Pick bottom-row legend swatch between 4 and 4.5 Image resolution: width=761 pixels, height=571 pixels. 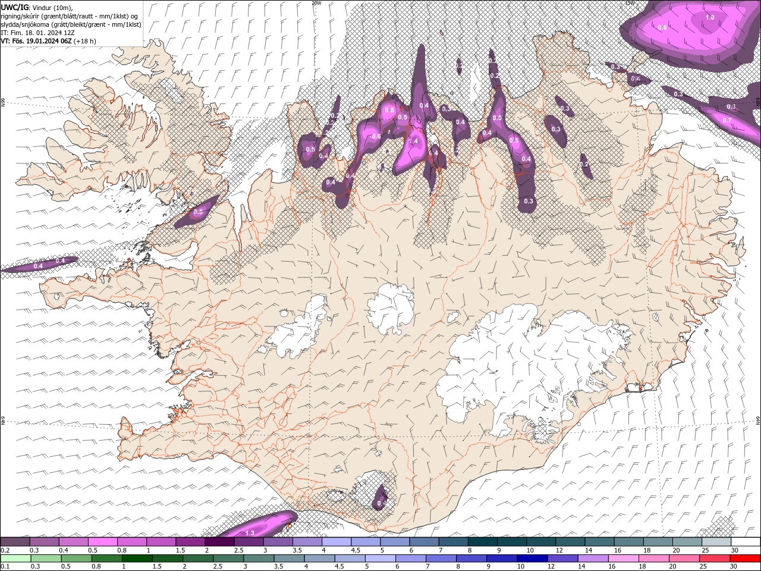pyautogui.click(x=319, y=558)
